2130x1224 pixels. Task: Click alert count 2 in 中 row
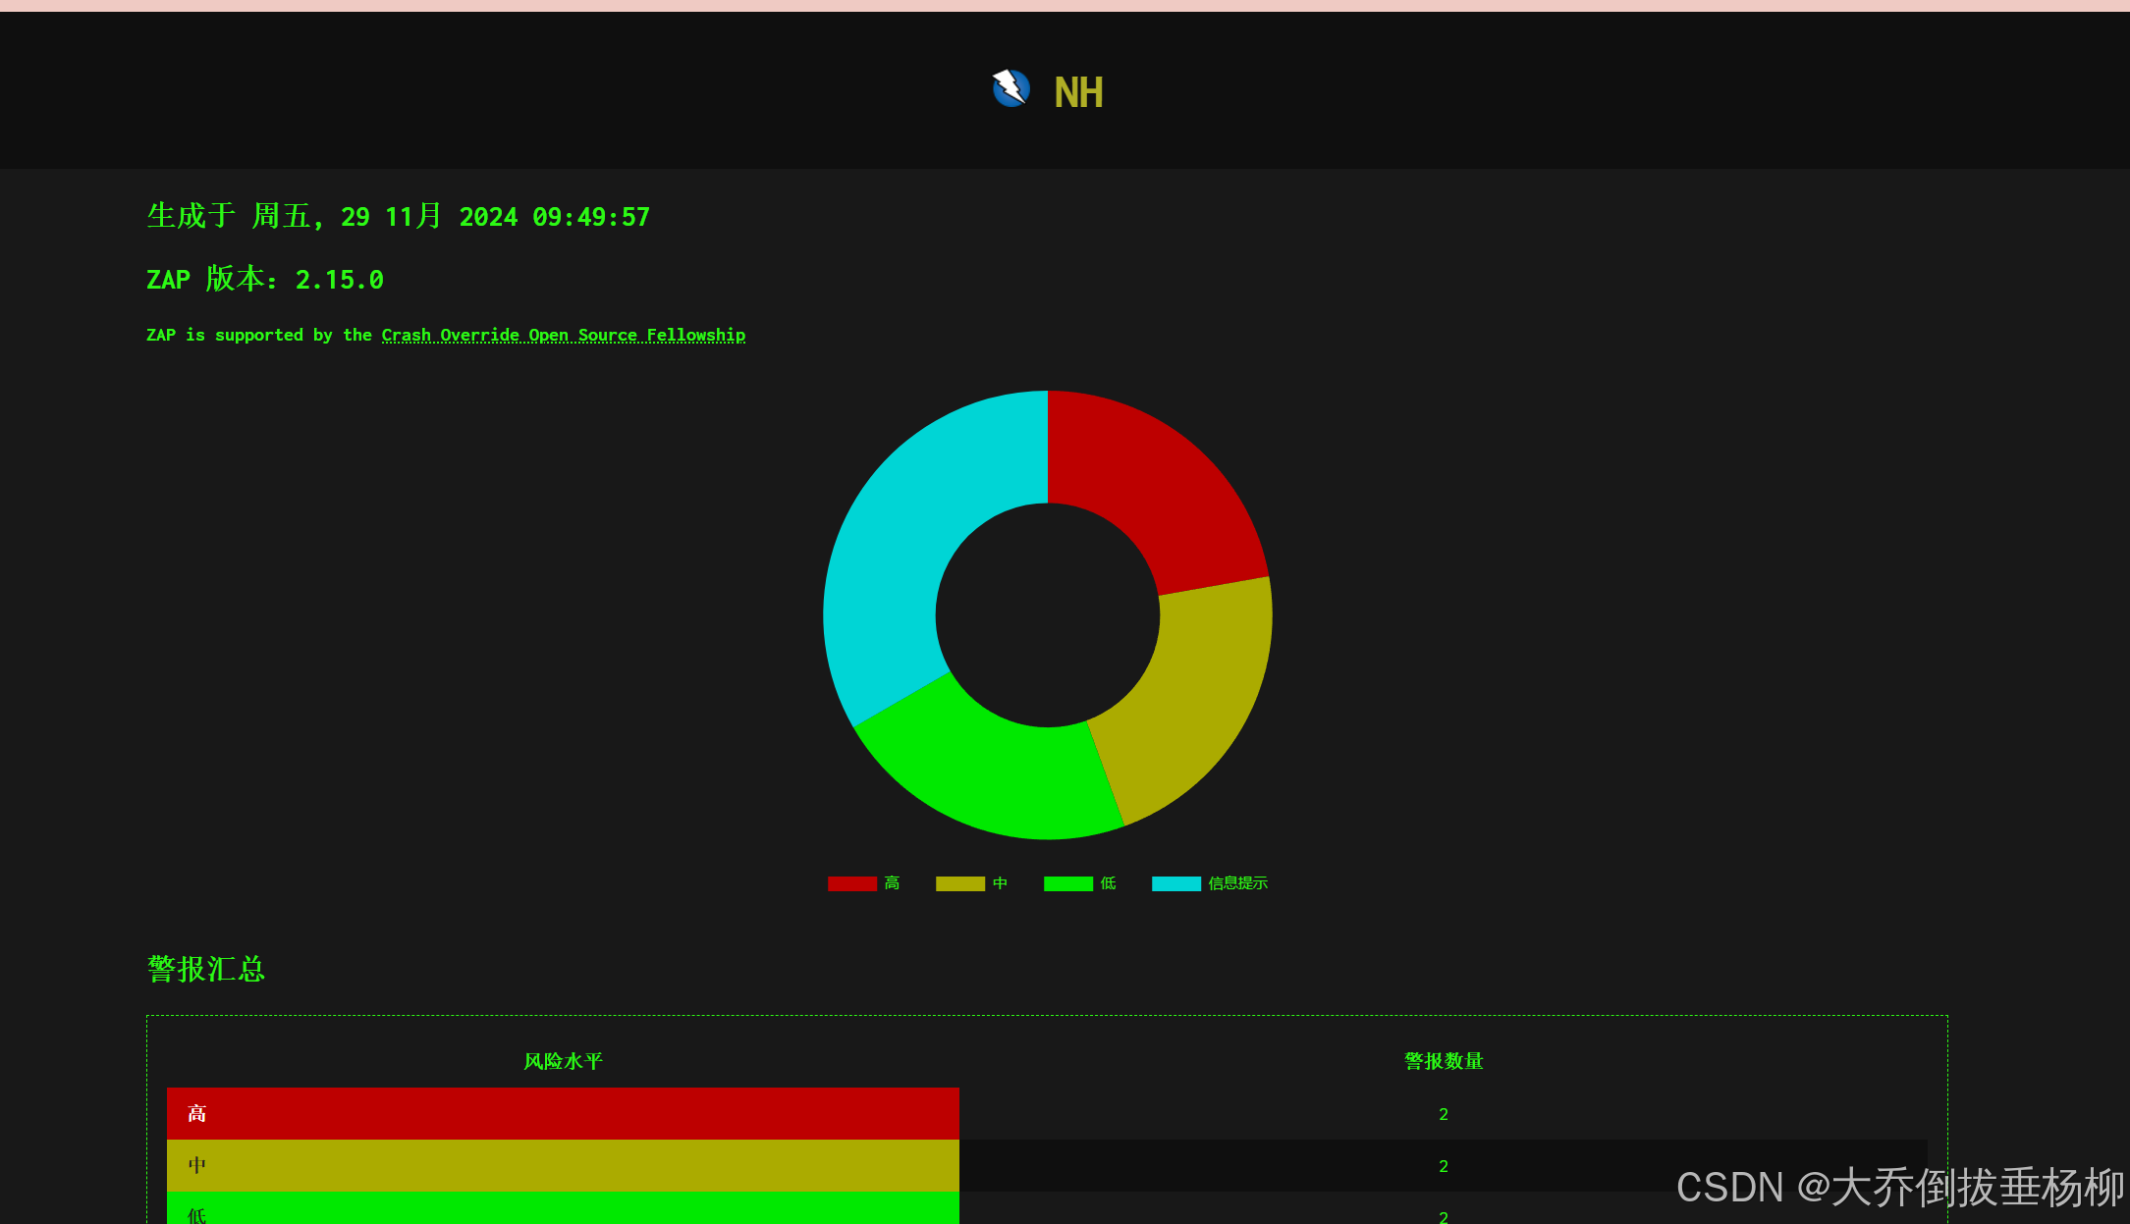(x=1444, y=1166)
